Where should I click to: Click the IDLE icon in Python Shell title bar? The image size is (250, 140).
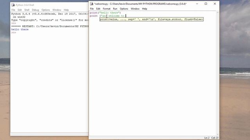[13, 5]
